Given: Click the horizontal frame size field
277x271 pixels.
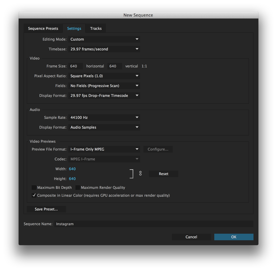Looking at the screenshot, I should 76,66.
